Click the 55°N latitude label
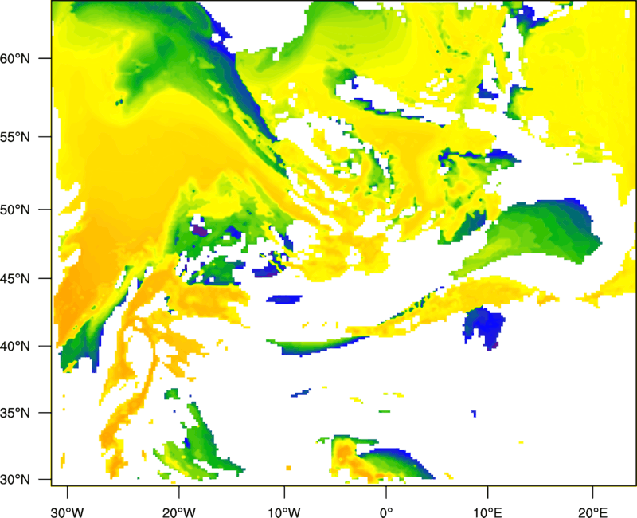 tap(15, 137)
